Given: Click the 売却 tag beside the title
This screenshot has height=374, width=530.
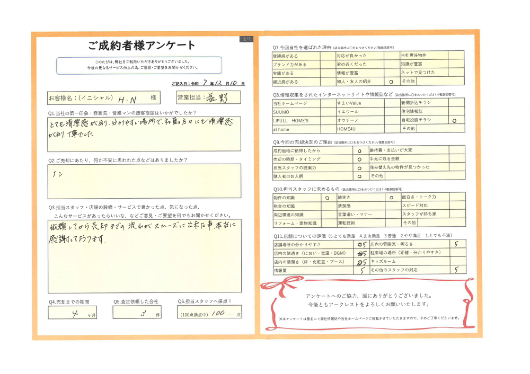Looking at the screenshot, I should click(x=246, y=39).
